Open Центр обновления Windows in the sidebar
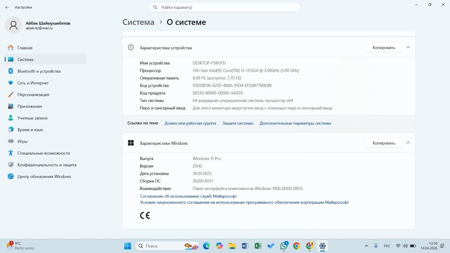 click(x=46, y=177)
